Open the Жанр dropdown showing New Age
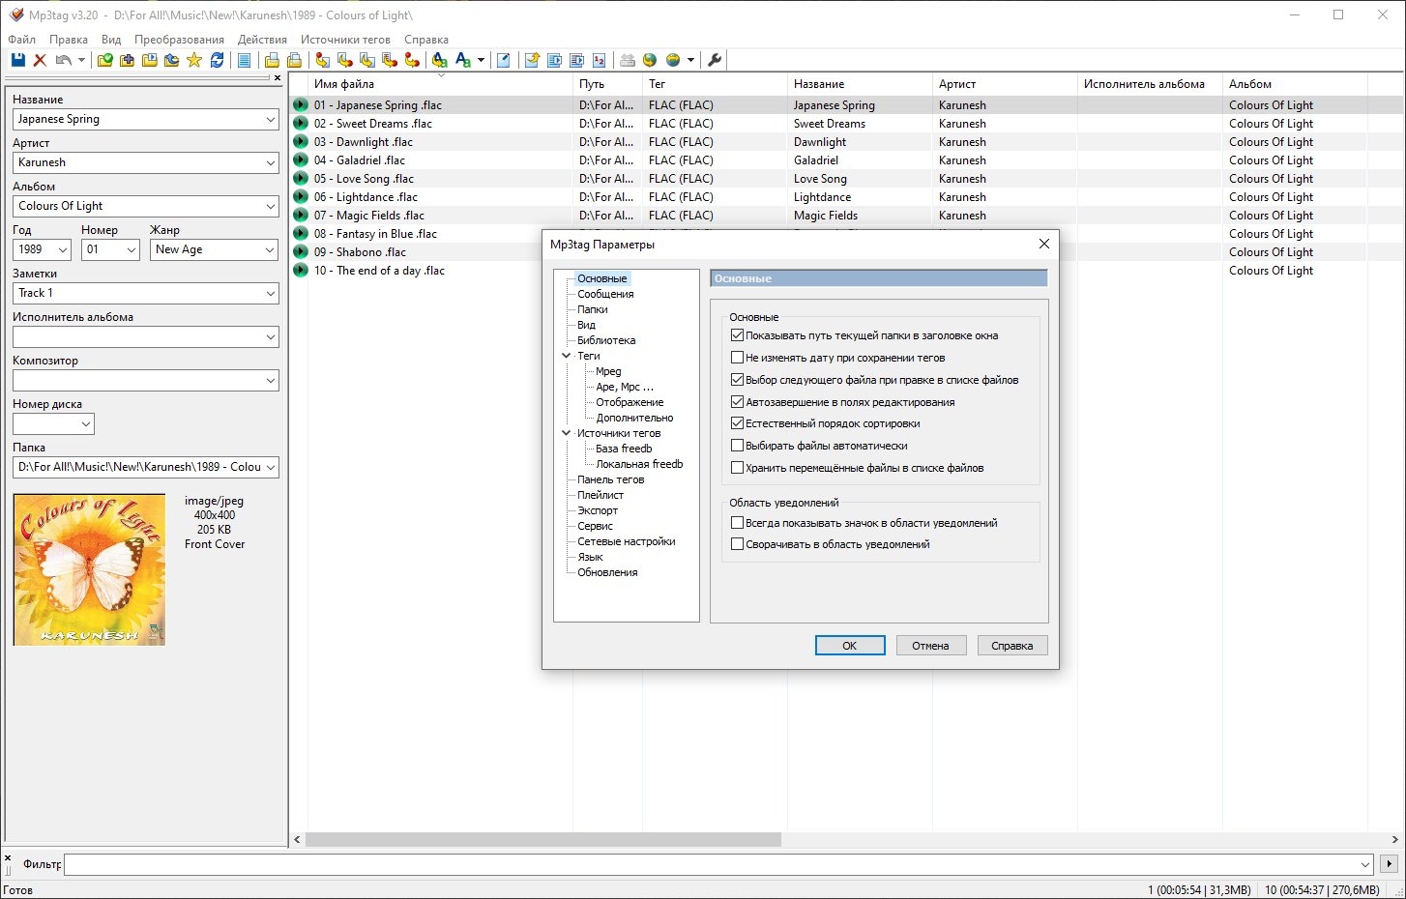The image size is (1406, 899). coord(270,249)
